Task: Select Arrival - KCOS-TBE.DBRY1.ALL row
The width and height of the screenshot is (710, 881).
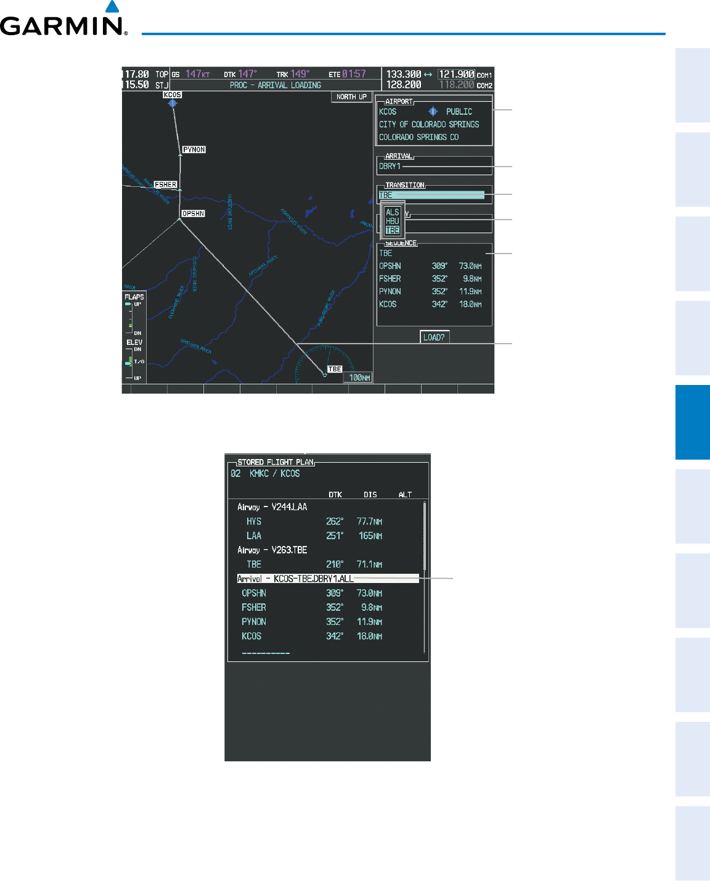Action: point(328,579)
